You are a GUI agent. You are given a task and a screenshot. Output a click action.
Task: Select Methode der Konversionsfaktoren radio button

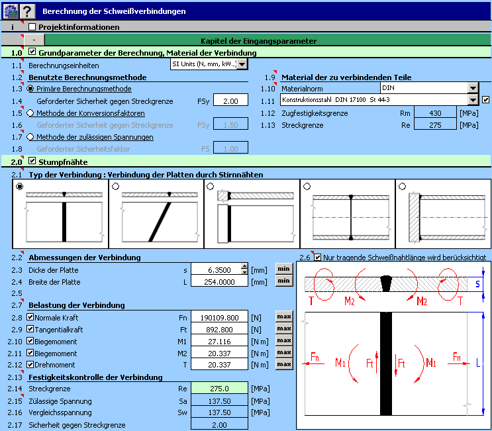click(x=30, y=113)
